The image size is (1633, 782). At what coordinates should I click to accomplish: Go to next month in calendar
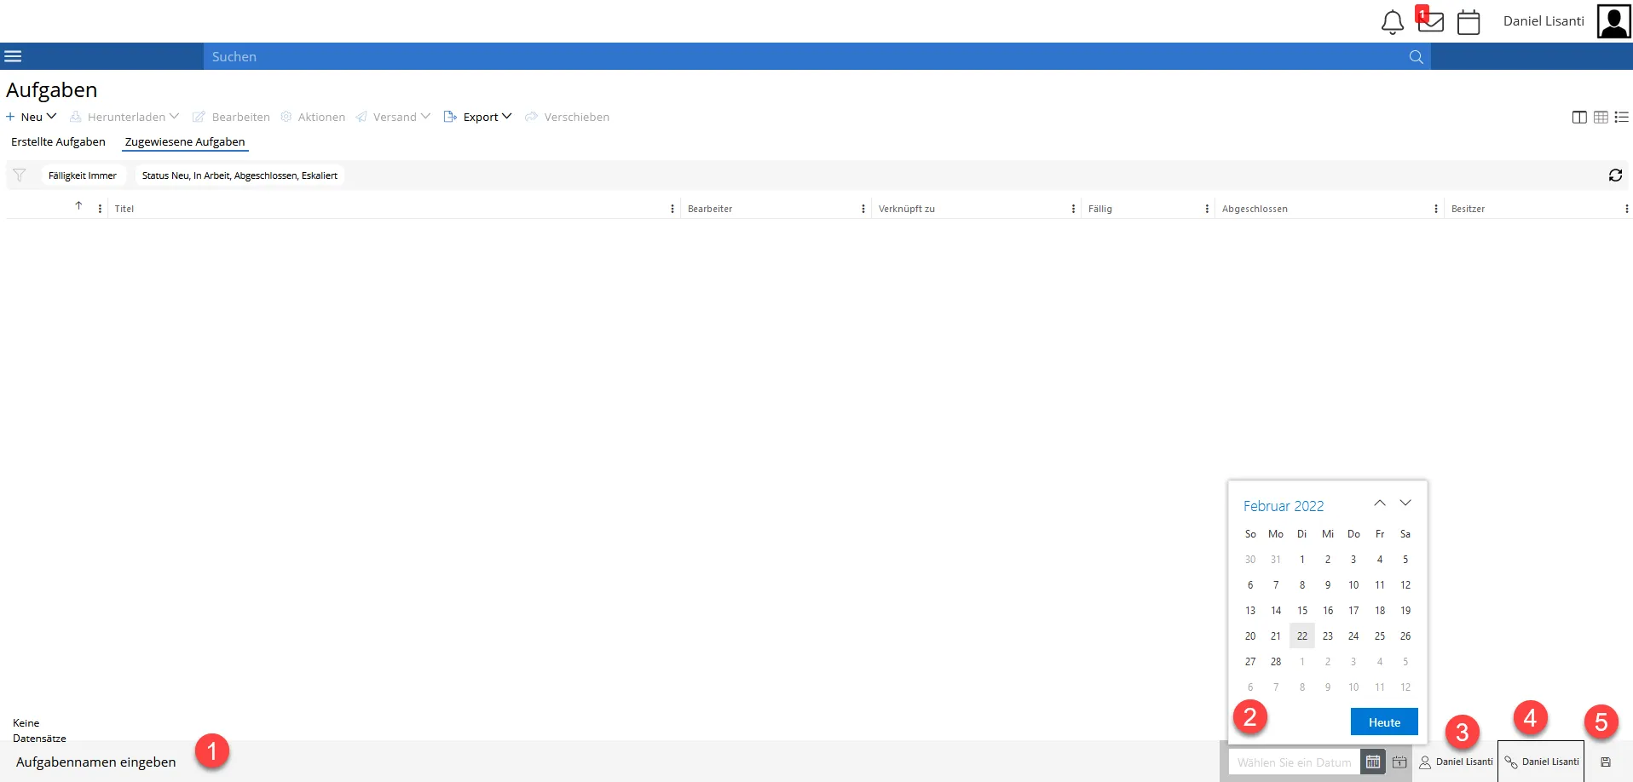click(1405, 503)
